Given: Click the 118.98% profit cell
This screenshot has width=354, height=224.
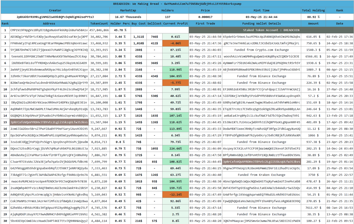Looking at the screenshot, I should click(x=176, y=69).
